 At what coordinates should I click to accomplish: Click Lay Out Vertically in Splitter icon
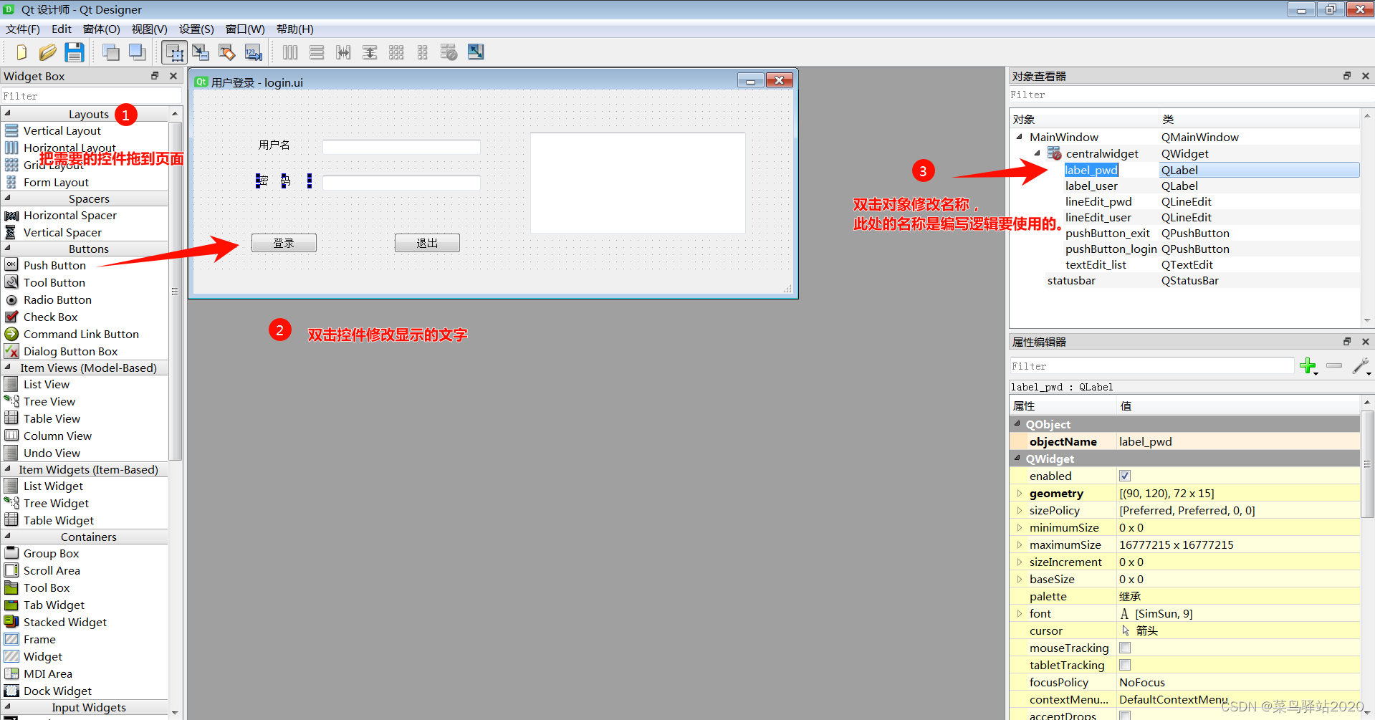(x=370, y=52)
